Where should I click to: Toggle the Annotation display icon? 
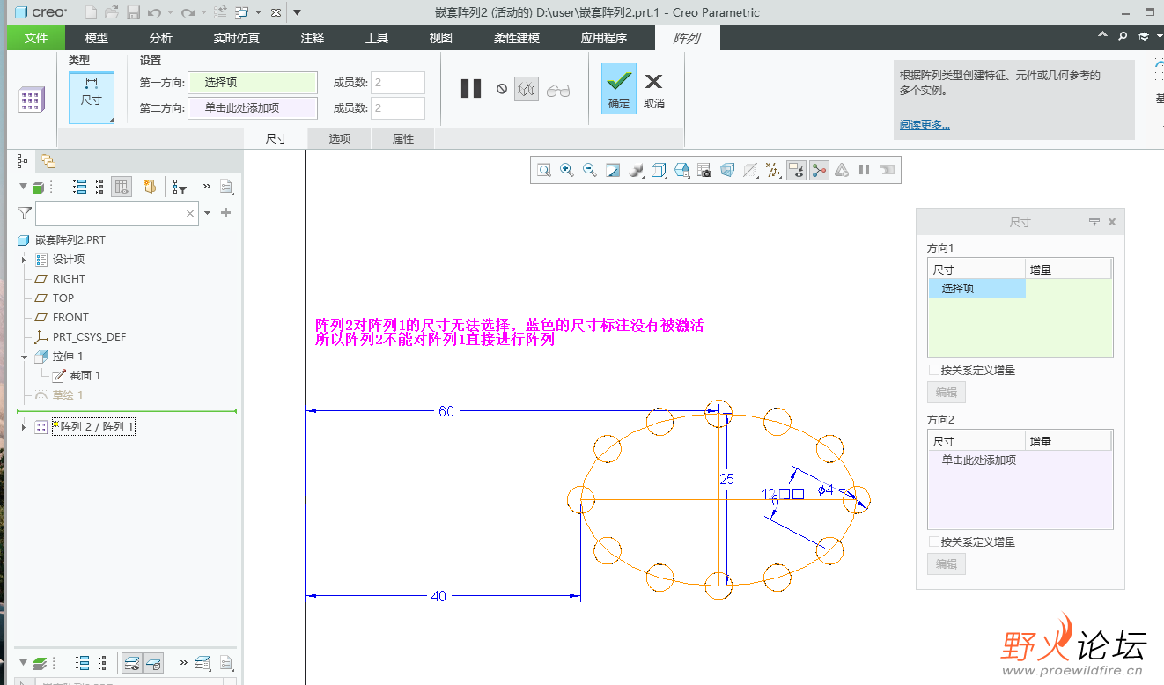(x=796, y=170)
